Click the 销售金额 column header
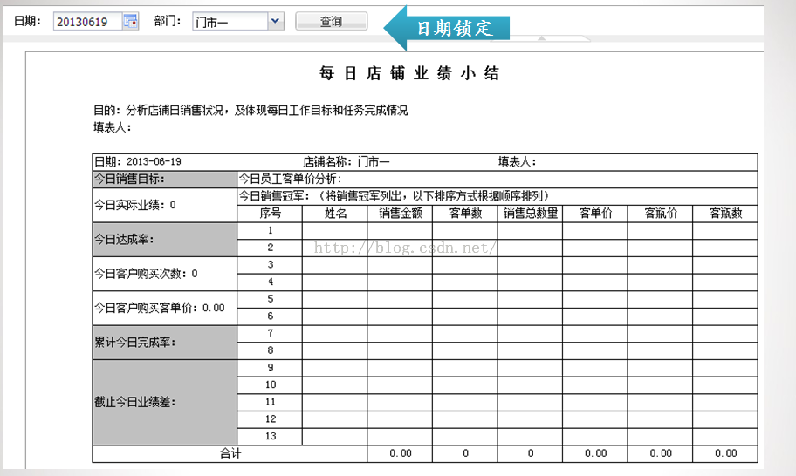 tap(400, 214)
